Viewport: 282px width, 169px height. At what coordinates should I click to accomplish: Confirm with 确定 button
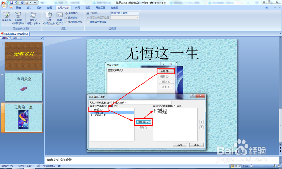180,145
